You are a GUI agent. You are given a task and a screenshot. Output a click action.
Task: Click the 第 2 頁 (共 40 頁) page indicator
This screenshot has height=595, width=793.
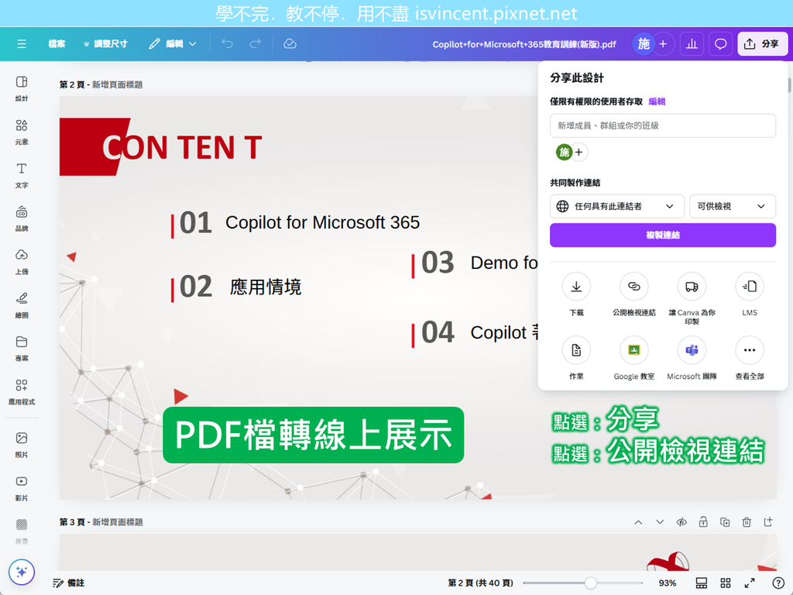pos(480,583)
